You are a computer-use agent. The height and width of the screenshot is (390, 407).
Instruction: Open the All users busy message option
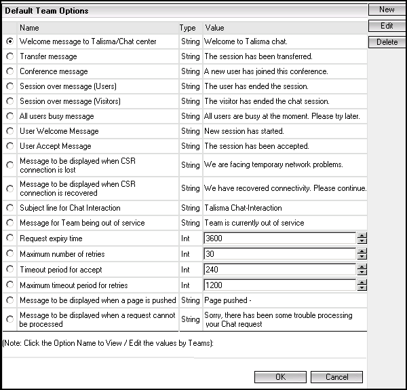click(57, 116)
